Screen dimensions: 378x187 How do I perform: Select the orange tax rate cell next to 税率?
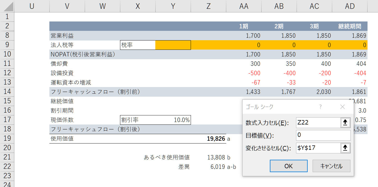coord(173,45)
